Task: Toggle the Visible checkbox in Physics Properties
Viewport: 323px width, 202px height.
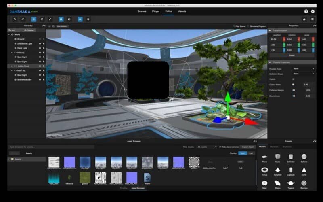Action: click(294, 79)
